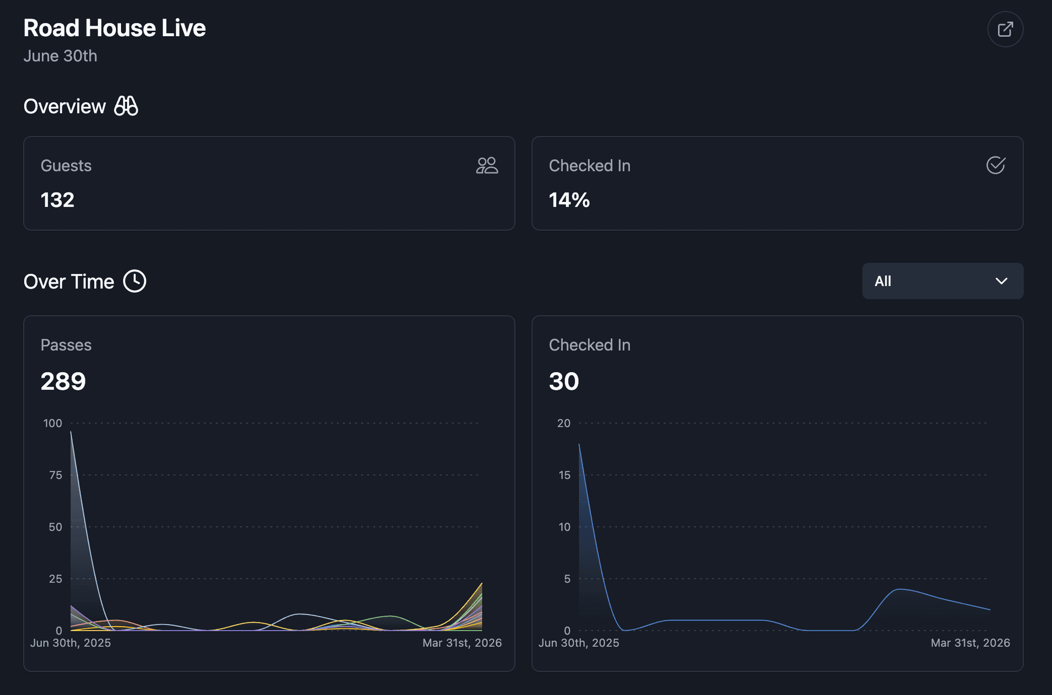Click the clock icon next to Over Time
Image resolution: width=1052 pixels, height=695 pixels.
click(135, 281)
